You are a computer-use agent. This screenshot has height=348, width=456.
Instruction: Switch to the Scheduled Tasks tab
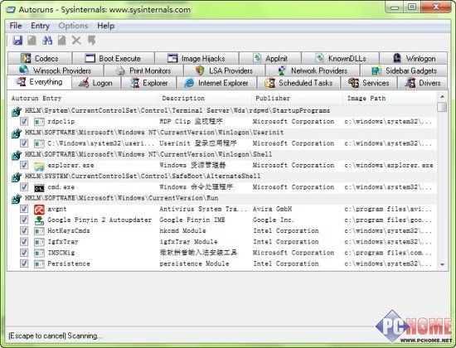[298, 83]
